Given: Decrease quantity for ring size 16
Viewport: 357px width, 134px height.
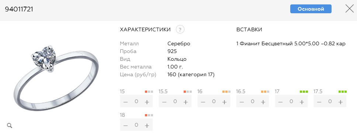Looking at the screenshot, I should pos(203,102).
